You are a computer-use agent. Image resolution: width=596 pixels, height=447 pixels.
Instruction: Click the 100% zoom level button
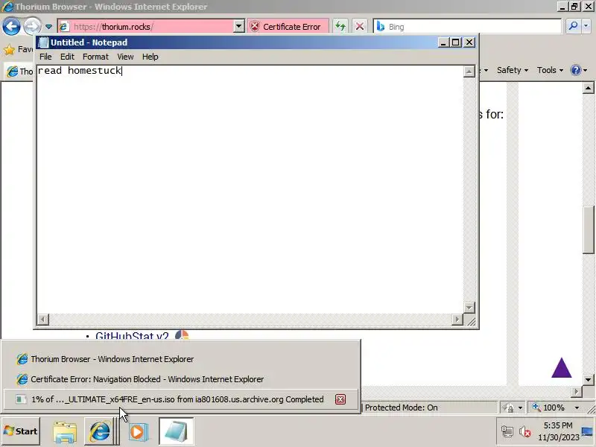click(548, 408)
